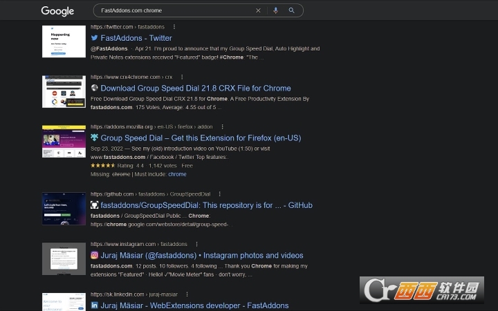Image resolution: width=498 pixels, height=311 pixels.
Task: Open the options menu beside the sk.linkedin.com URL
Action: click(x=187, y=294)
